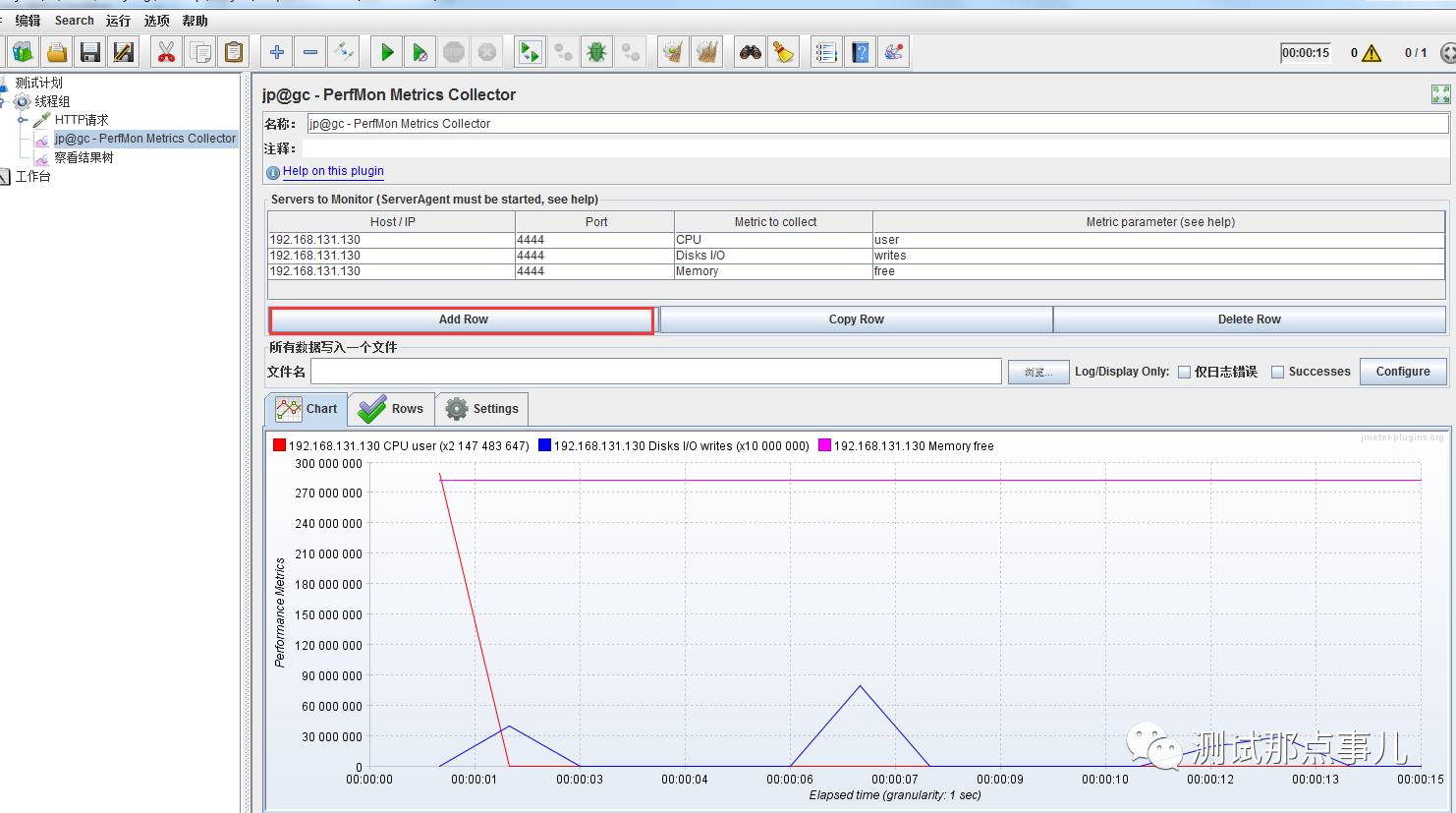Viewport: 1456px width, 813px height.
Task: Click red CPU user legend swatch
Action: tap(279, 445)
